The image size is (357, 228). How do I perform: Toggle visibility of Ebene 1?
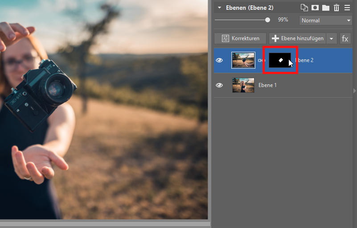(x=219, y=85)
